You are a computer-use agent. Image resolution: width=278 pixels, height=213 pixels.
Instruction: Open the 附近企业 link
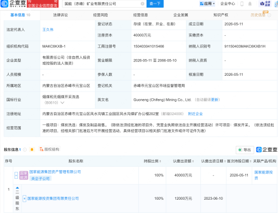tap(195, 114)
